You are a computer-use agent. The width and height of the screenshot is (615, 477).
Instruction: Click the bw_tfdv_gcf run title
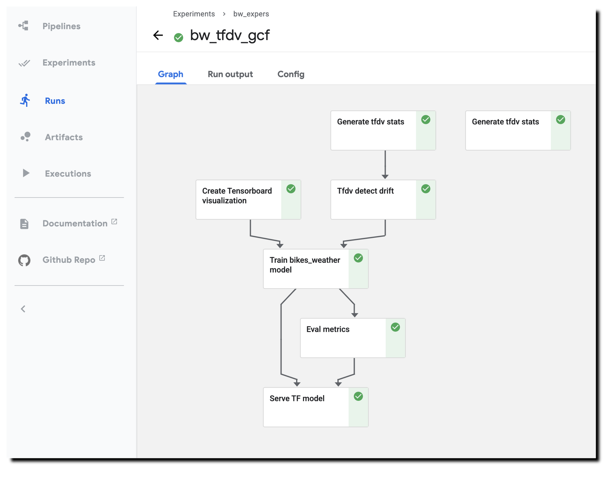[x=230, y=35]
